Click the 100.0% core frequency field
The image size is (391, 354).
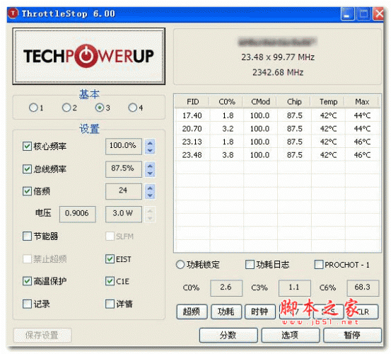[x=124, y=147]
